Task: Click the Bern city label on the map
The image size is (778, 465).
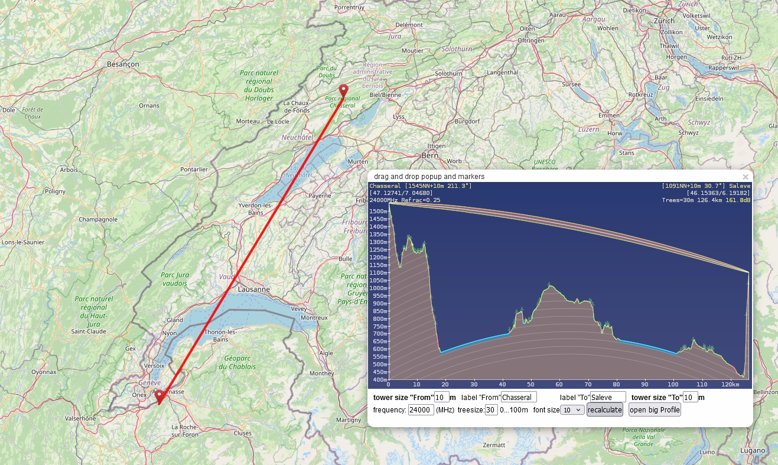Action: [429, 155]
